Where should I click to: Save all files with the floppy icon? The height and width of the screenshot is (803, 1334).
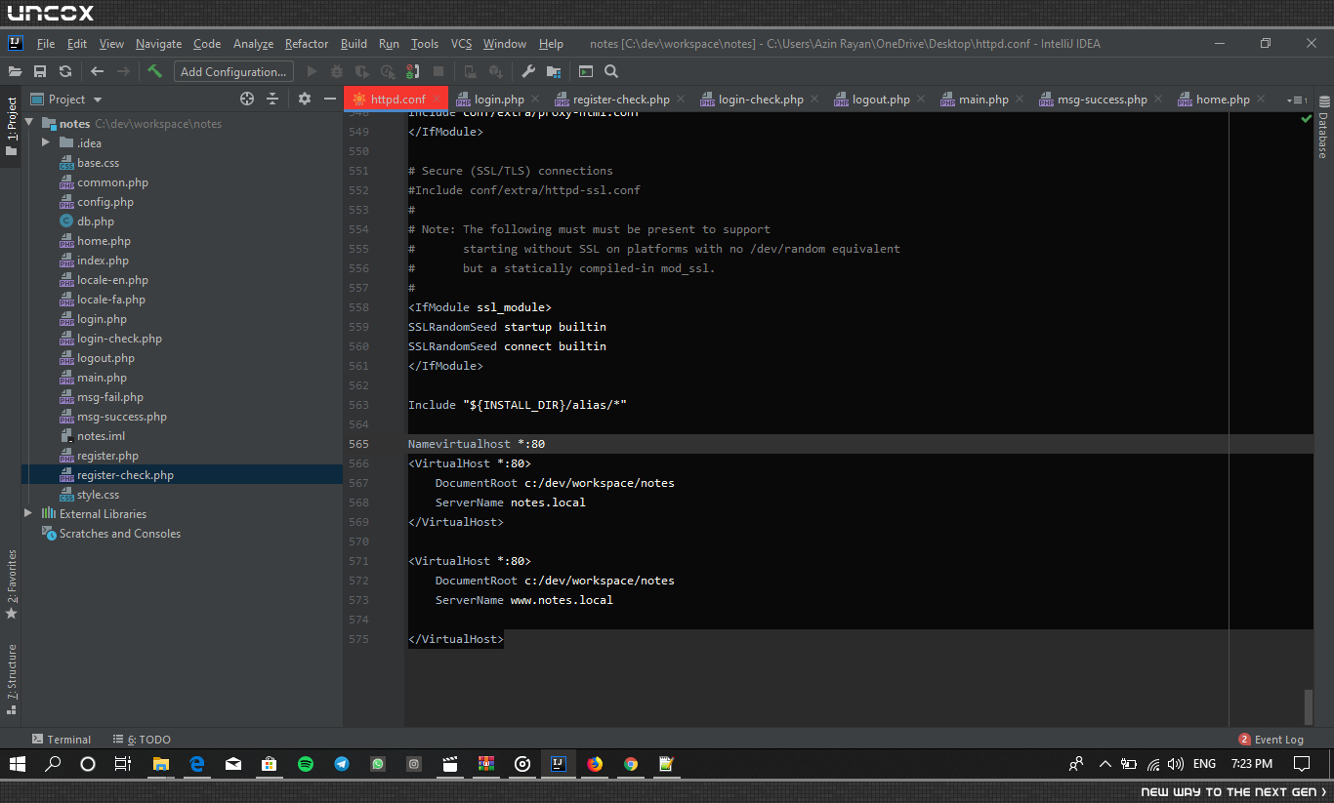click(x=40, y=71)
